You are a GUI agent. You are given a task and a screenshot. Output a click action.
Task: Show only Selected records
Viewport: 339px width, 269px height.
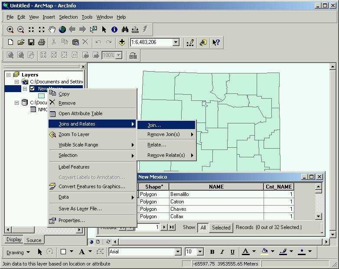tap(221, 228)
